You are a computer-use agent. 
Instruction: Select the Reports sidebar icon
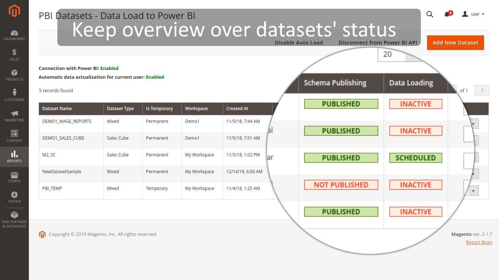click(x=14, y=157)
